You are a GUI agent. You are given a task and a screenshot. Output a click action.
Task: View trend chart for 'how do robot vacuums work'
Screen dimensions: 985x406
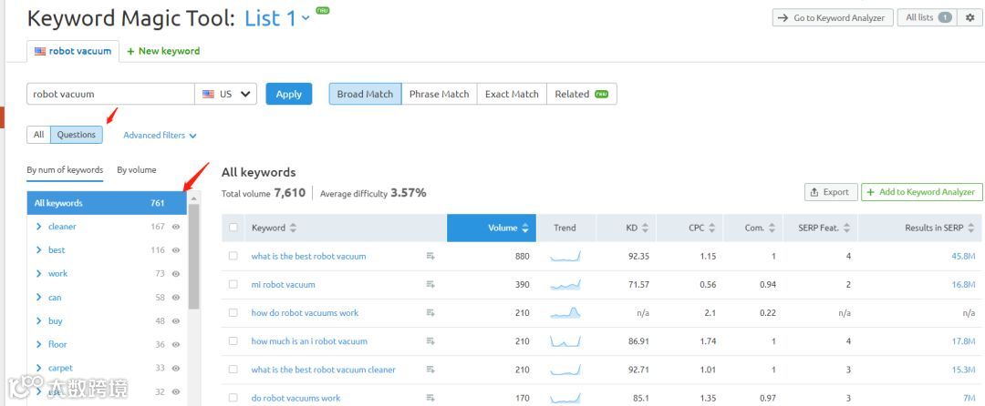point(565,312)
